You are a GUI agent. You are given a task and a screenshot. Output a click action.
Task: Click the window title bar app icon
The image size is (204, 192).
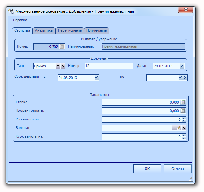coord(11,11)
